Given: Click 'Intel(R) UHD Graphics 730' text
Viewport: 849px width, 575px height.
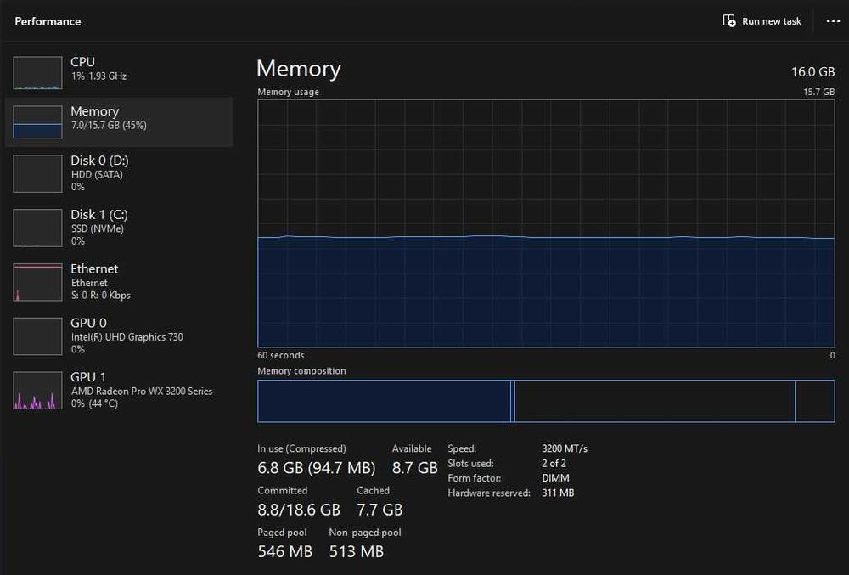Looking at the screenshot, I should pyautogui.click(x=127, y=337).
